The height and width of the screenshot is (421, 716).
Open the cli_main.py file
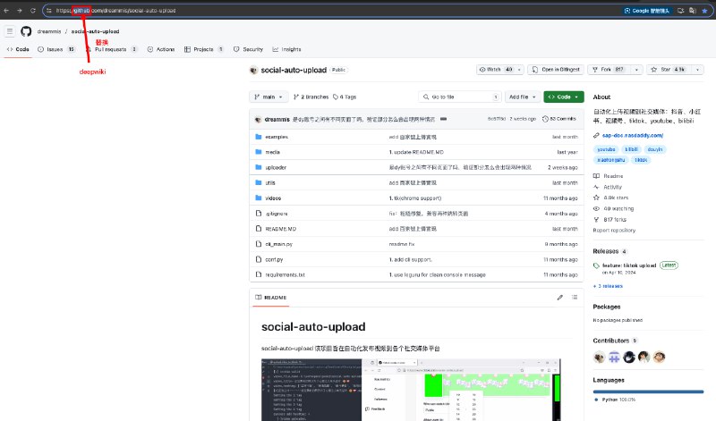[x=279, y=244]
